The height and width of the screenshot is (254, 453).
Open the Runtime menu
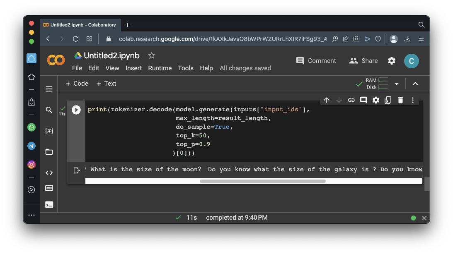(x=160, y=68)
